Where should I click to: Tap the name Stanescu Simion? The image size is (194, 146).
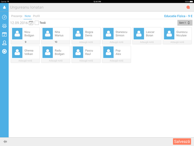(121, 34)
